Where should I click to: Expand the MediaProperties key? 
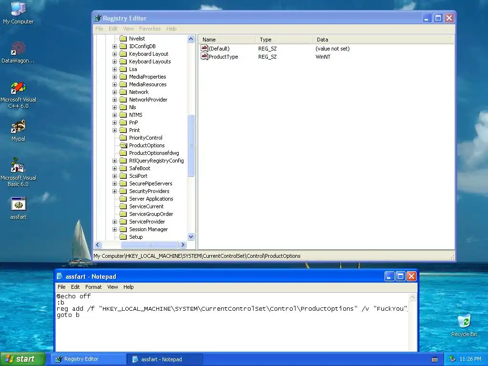114,77
